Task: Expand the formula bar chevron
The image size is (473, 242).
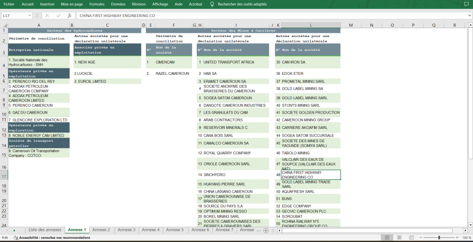Action: coord(470,16)
